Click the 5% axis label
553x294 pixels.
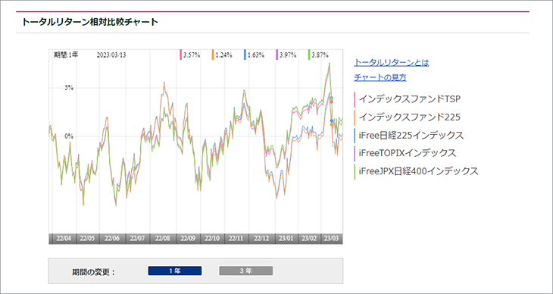coord(69,88)
